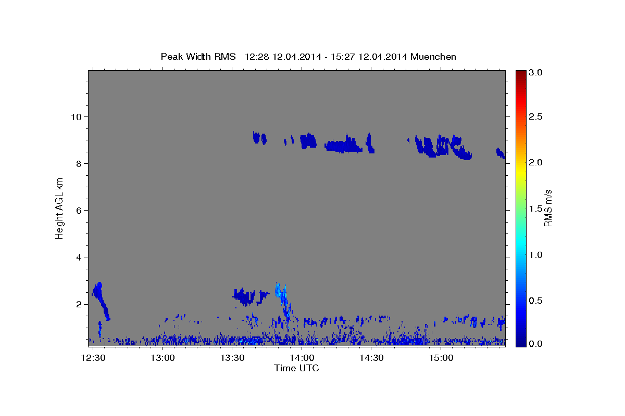The height and width of the screenshot is (416, 625).
Task: Click the 15:00 time tick label
Action: pos(441,358)
